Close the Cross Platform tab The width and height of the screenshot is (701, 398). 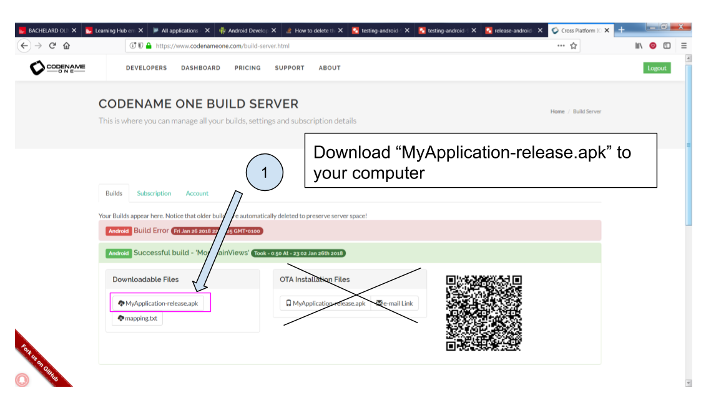coord(607,31)
